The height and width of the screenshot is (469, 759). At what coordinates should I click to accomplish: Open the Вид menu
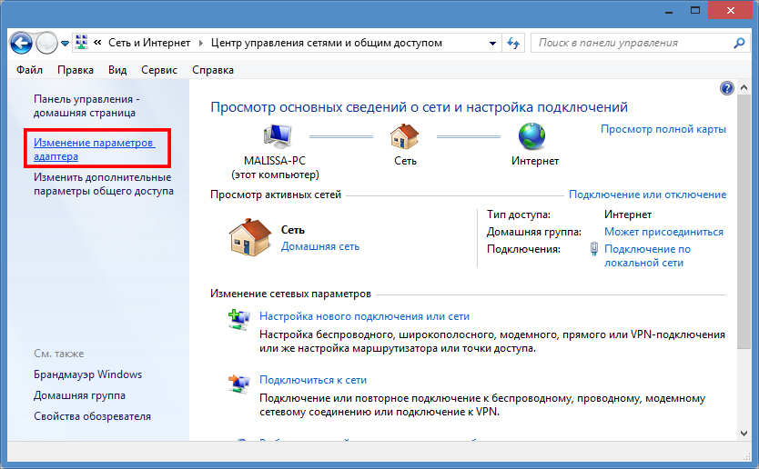(x=117, y=70)
